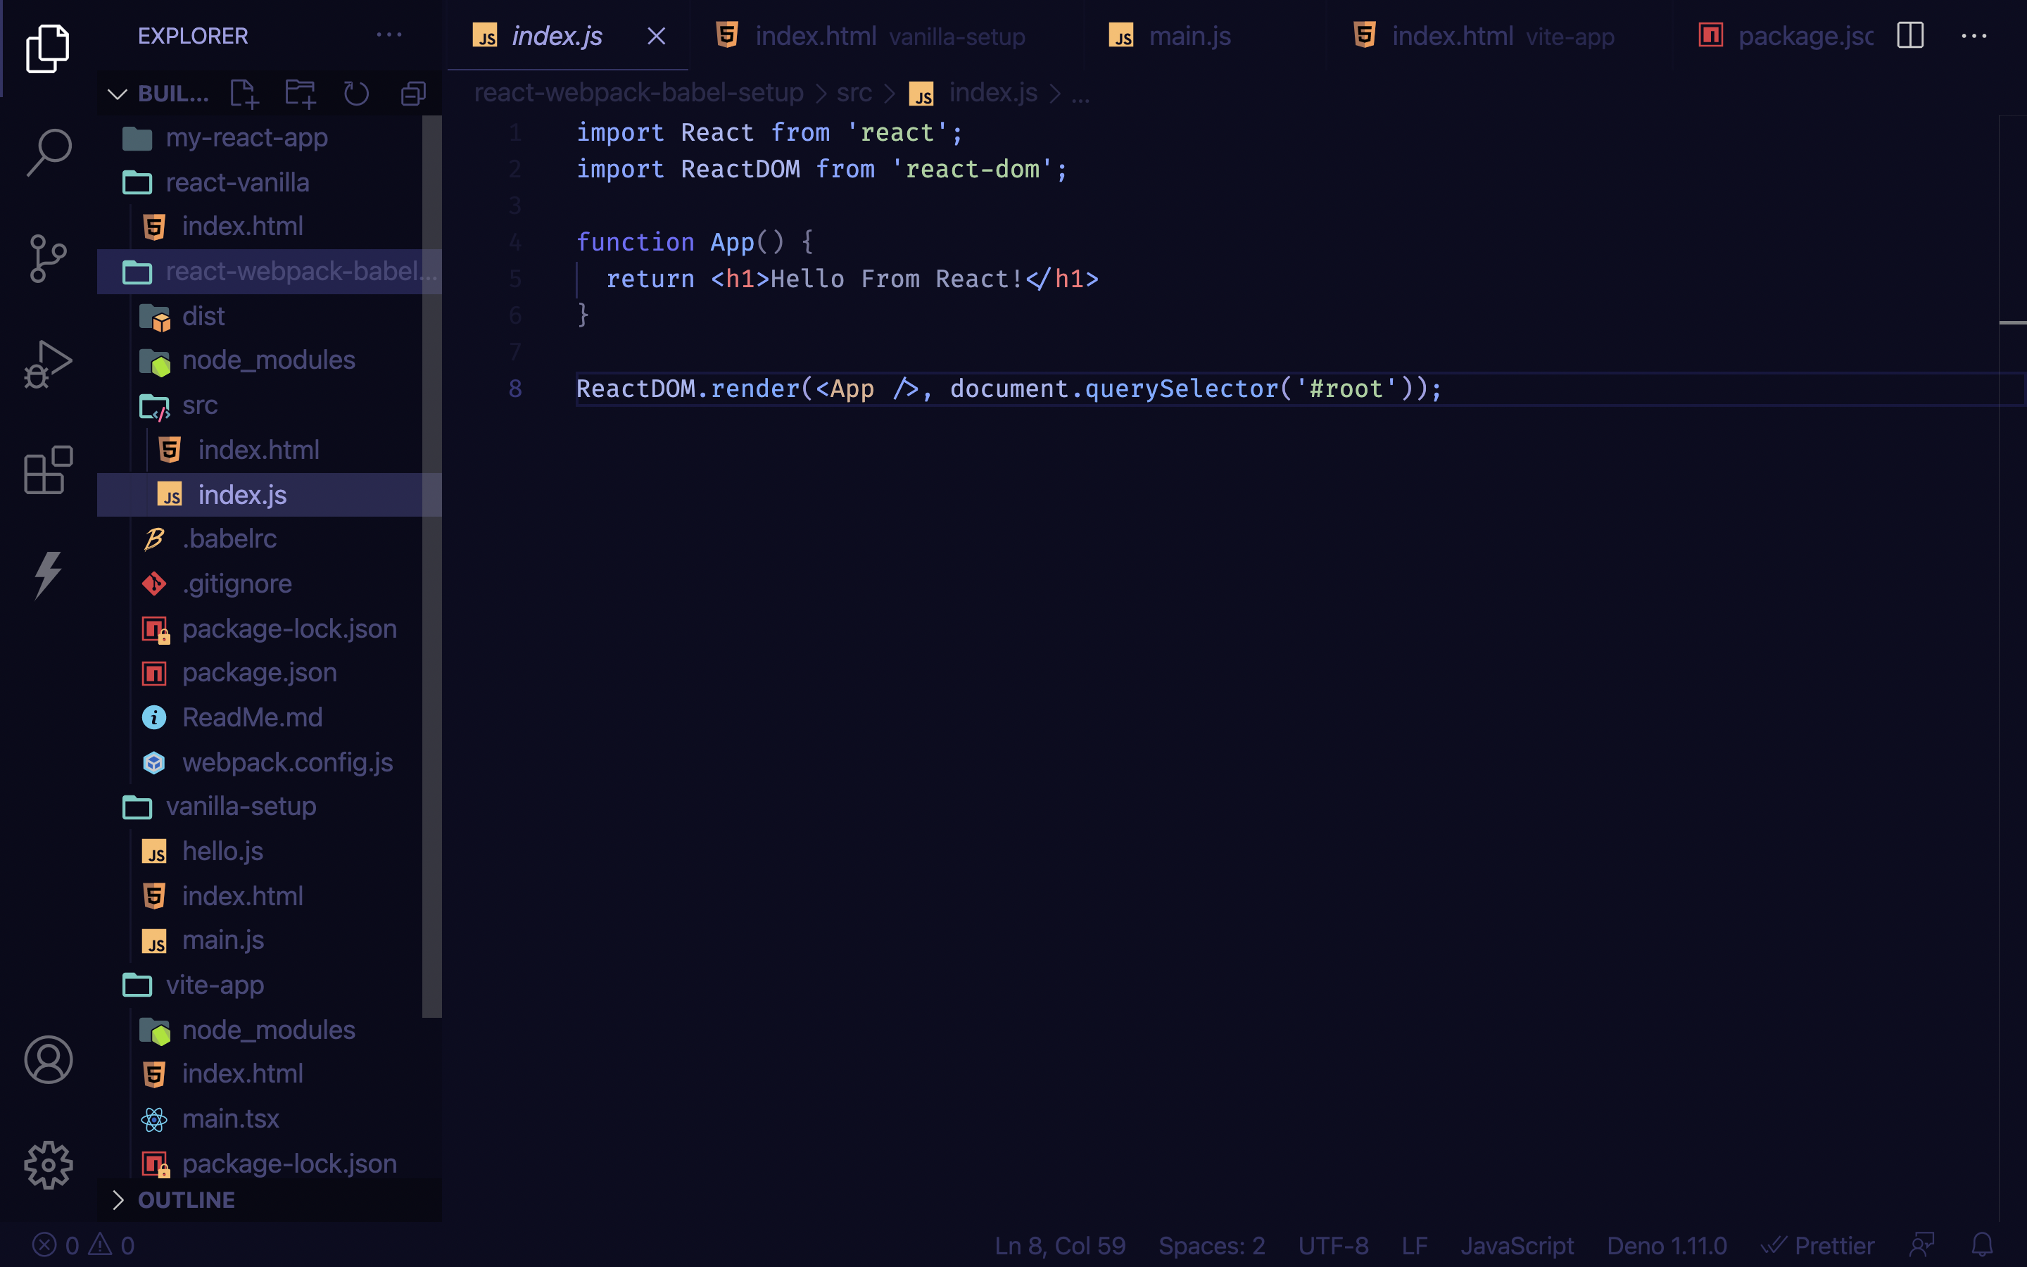This screenshot has width=2027, height=1267.
Task: Open the Extensions view
Action: click(49, 469)
